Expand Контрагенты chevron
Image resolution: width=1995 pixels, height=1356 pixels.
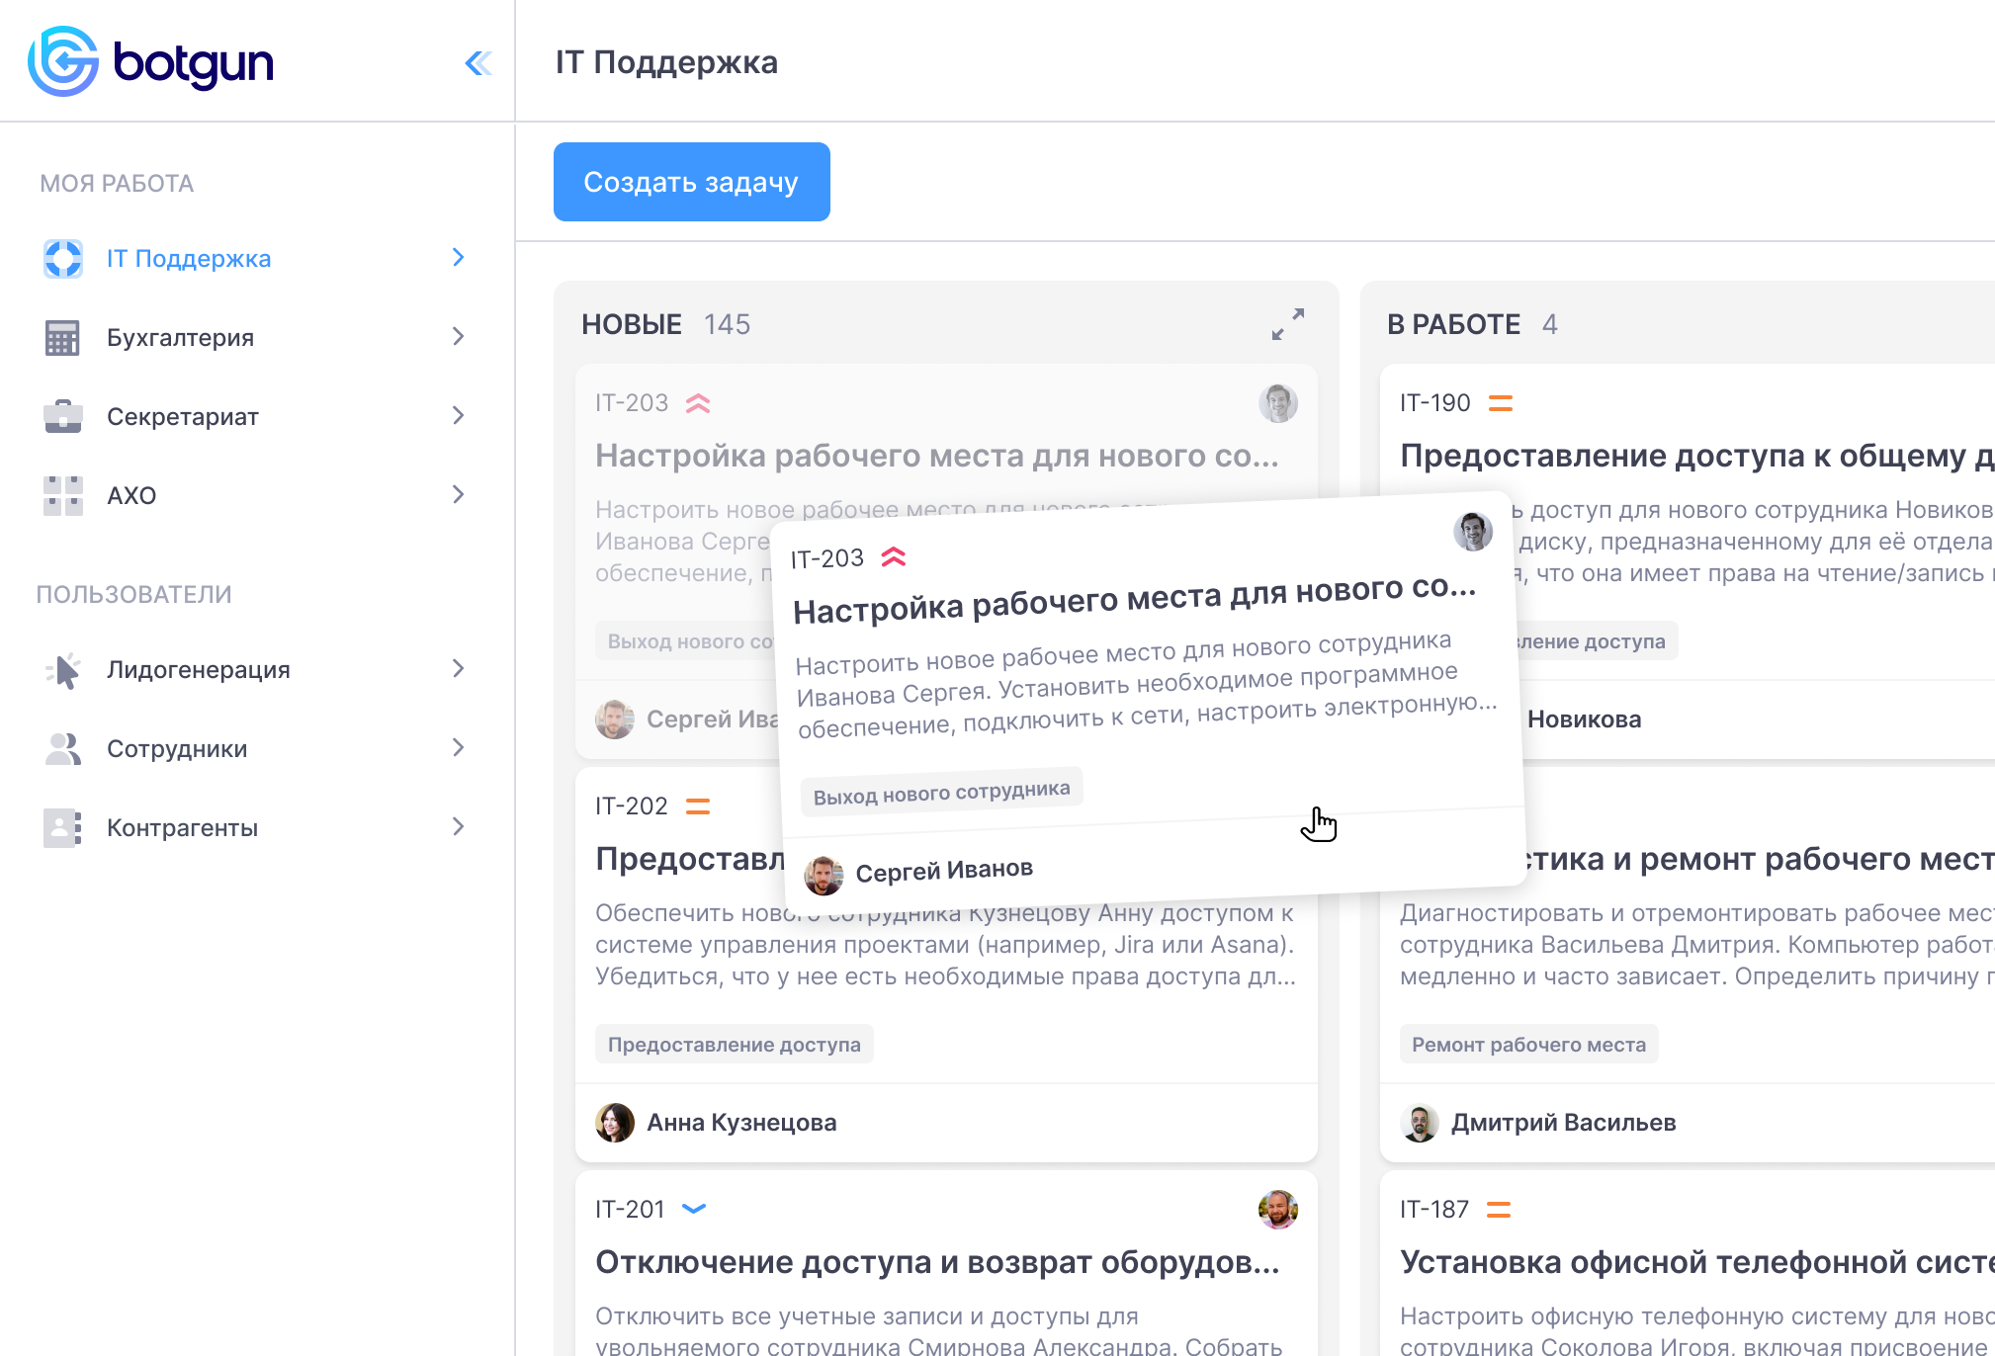458,826
